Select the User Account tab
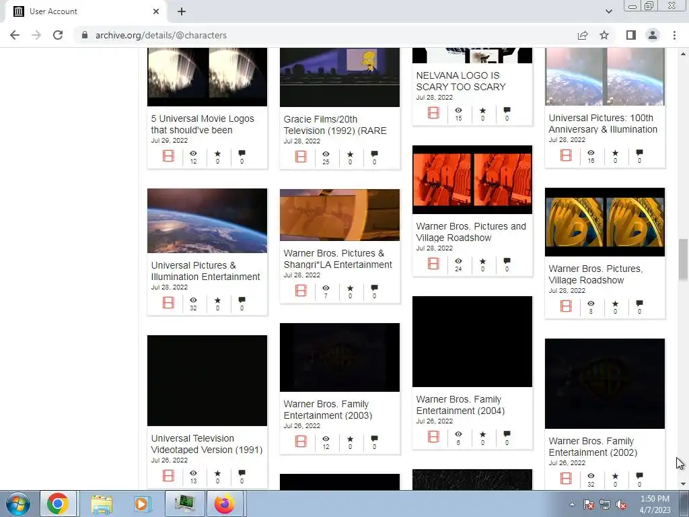This screenshot has height=517, width=689. pyautogui.click(x=85, y=11)
